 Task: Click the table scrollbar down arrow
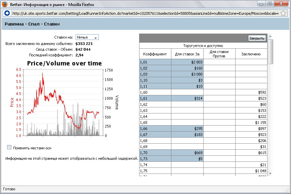(x=270, y=174)
